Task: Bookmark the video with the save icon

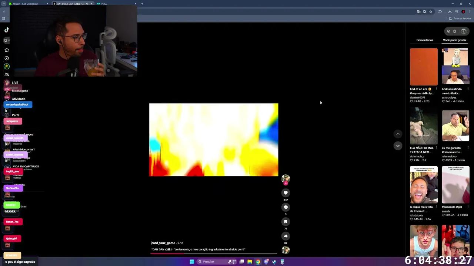Action: 286,222
